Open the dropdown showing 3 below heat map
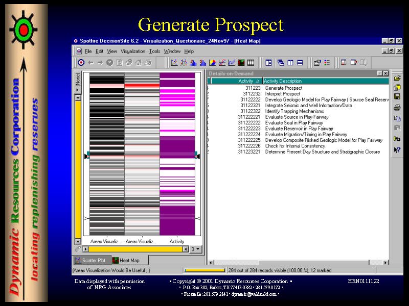 [x=195, y=249]
